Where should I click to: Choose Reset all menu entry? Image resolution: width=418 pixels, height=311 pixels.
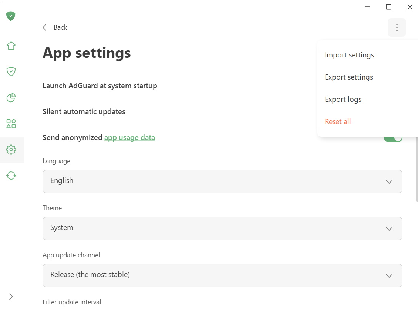coord(338,122)
